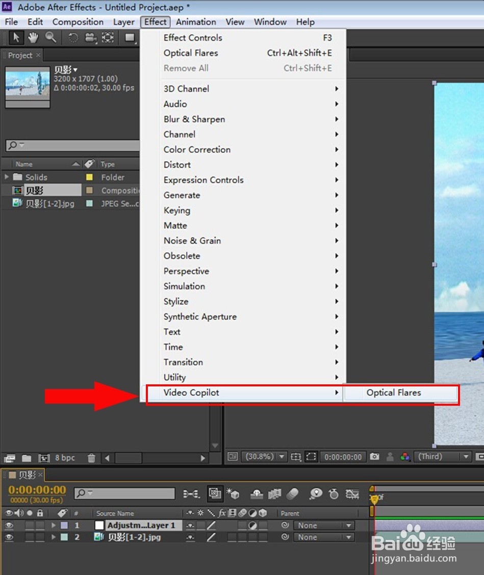Open Effect Controls from the menu

(250, 38)
